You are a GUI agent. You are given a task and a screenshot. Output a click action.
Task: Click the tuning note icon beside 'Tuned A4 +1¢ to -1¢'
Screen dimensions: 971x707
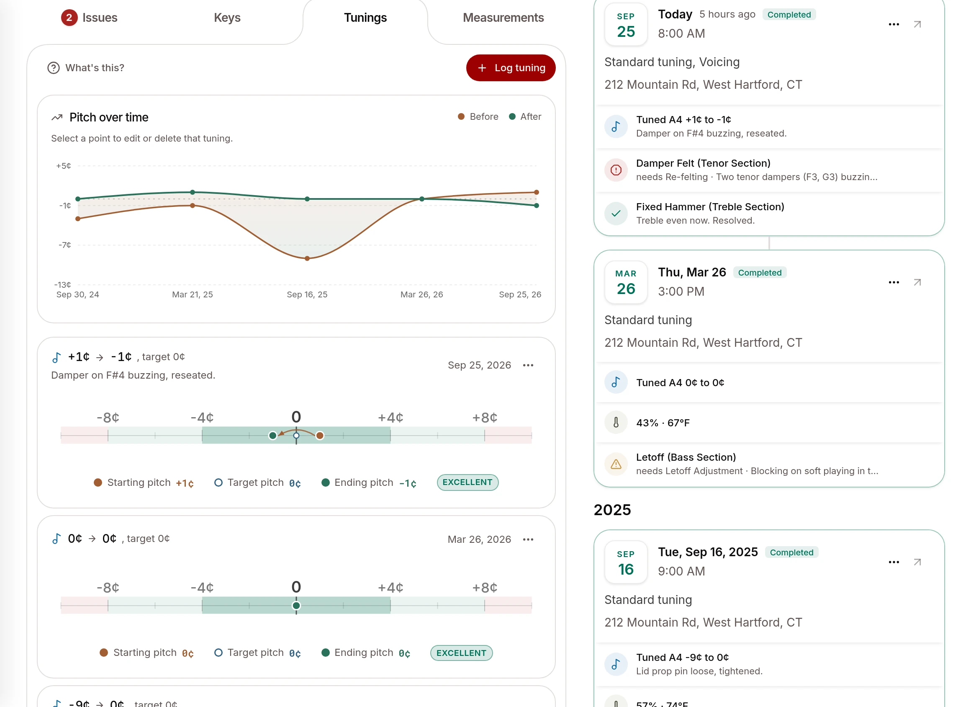click(x=616, y=126)
